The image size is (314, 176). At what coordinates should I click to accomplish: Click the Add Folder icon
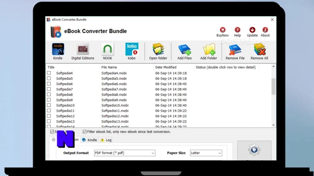pos(209,50)
